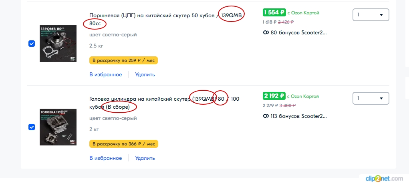This screenshot has width=409, height=183.
Task: Click the 366 ₽ / мес installment badge
Action: [123, 144]
